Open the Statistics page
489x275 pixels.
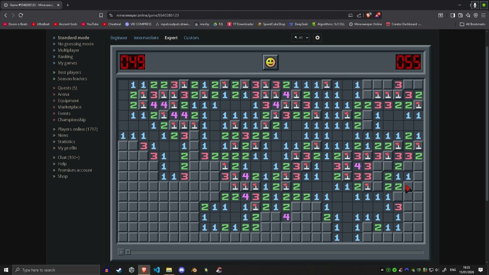pyautogui.click(x=66, y=142)
